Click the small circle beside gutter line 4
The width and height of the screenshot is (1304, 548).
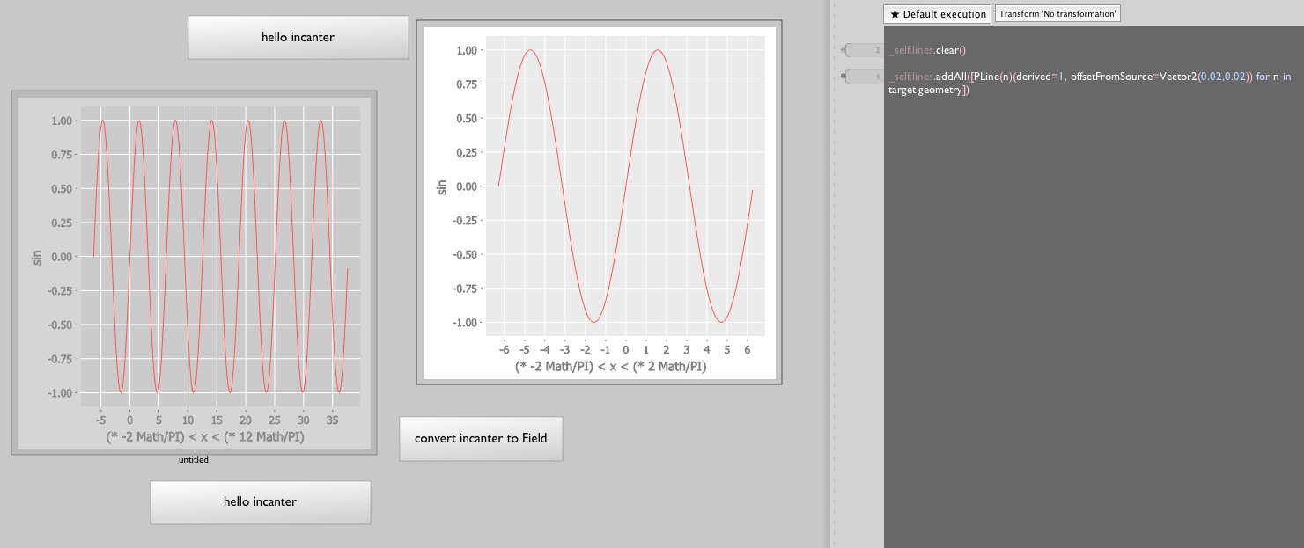(844, 77)
